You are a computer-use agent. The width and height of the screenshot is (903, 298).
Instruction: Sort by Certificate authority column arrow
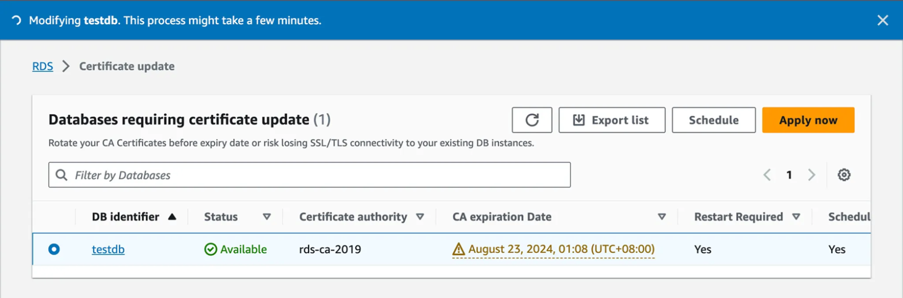click(x=420, y=217)
